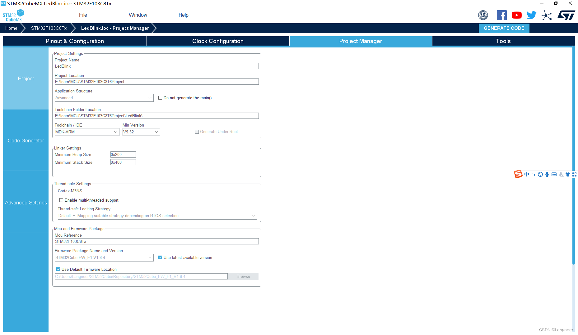The height and width of the screenshot is (335, 578).
Task: Switch to Pinout & Configuration tab
Action: coord(75,41)
